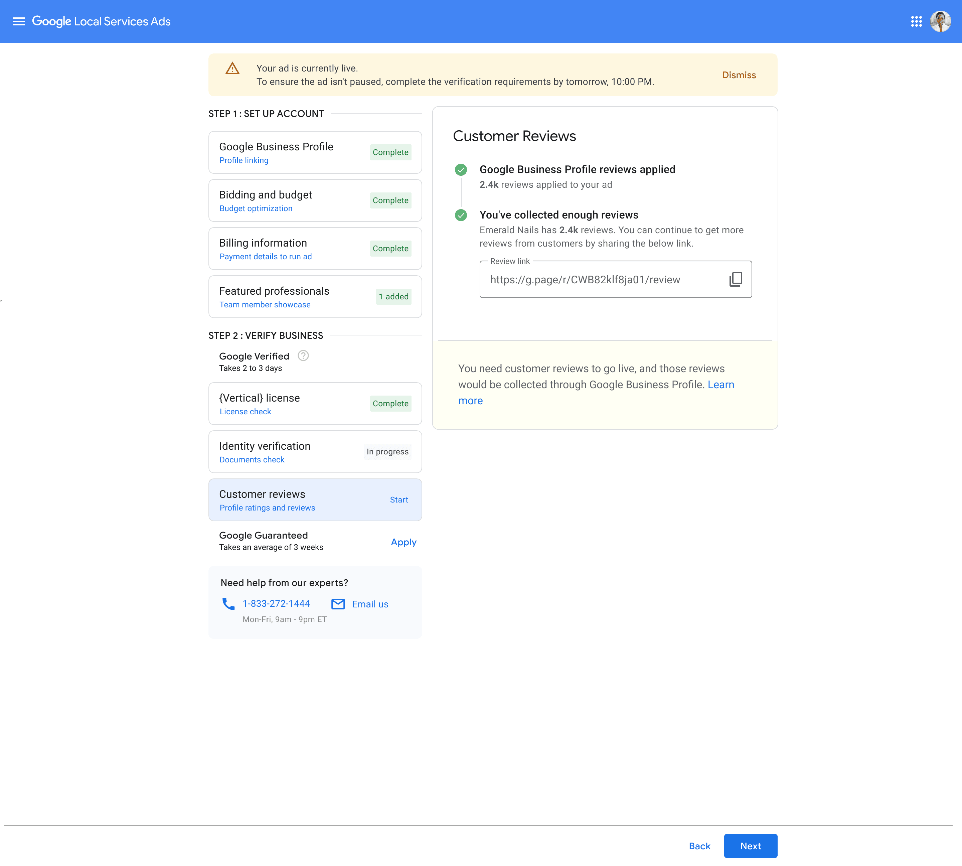
Task: Click the Customer Reviews panel heading
Action: (514, 136)
